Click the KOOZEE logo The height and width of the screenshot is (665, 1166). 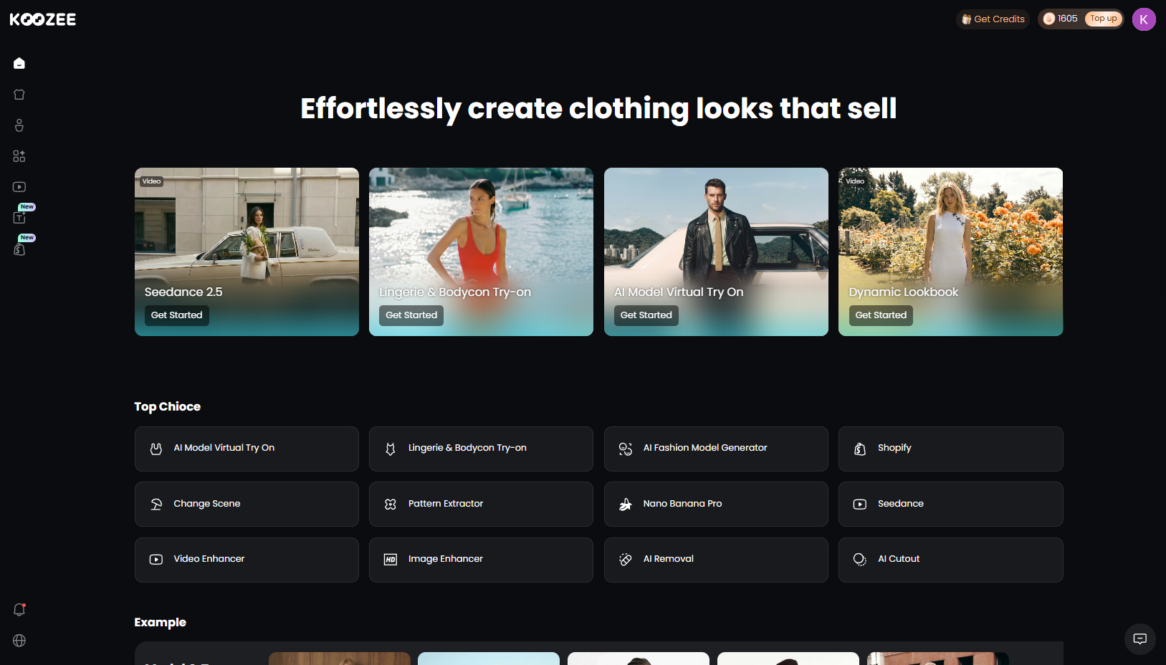[x=43, y=19]
